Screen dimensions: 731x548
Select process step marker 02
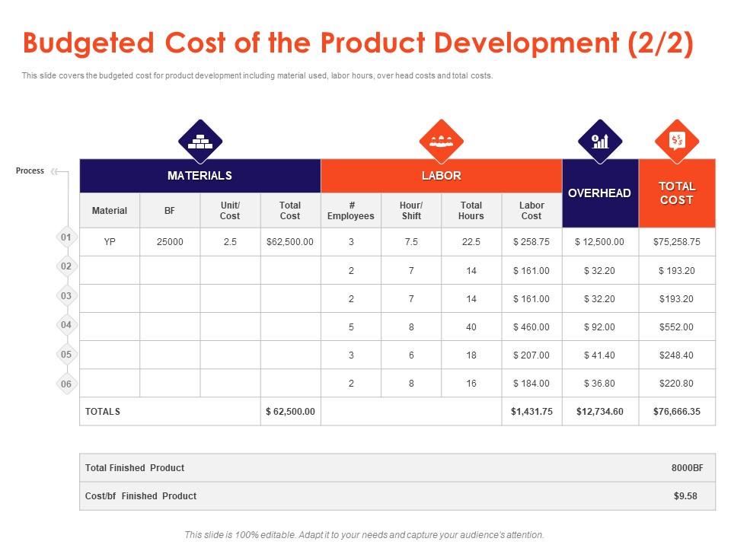click(x=67, y=266)
